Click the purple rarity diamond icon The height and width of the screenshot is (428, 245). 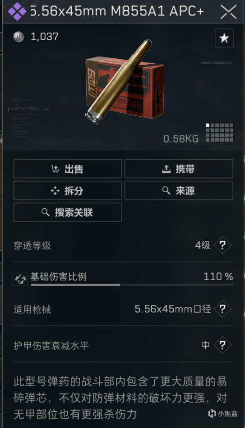tap(17, 11)
